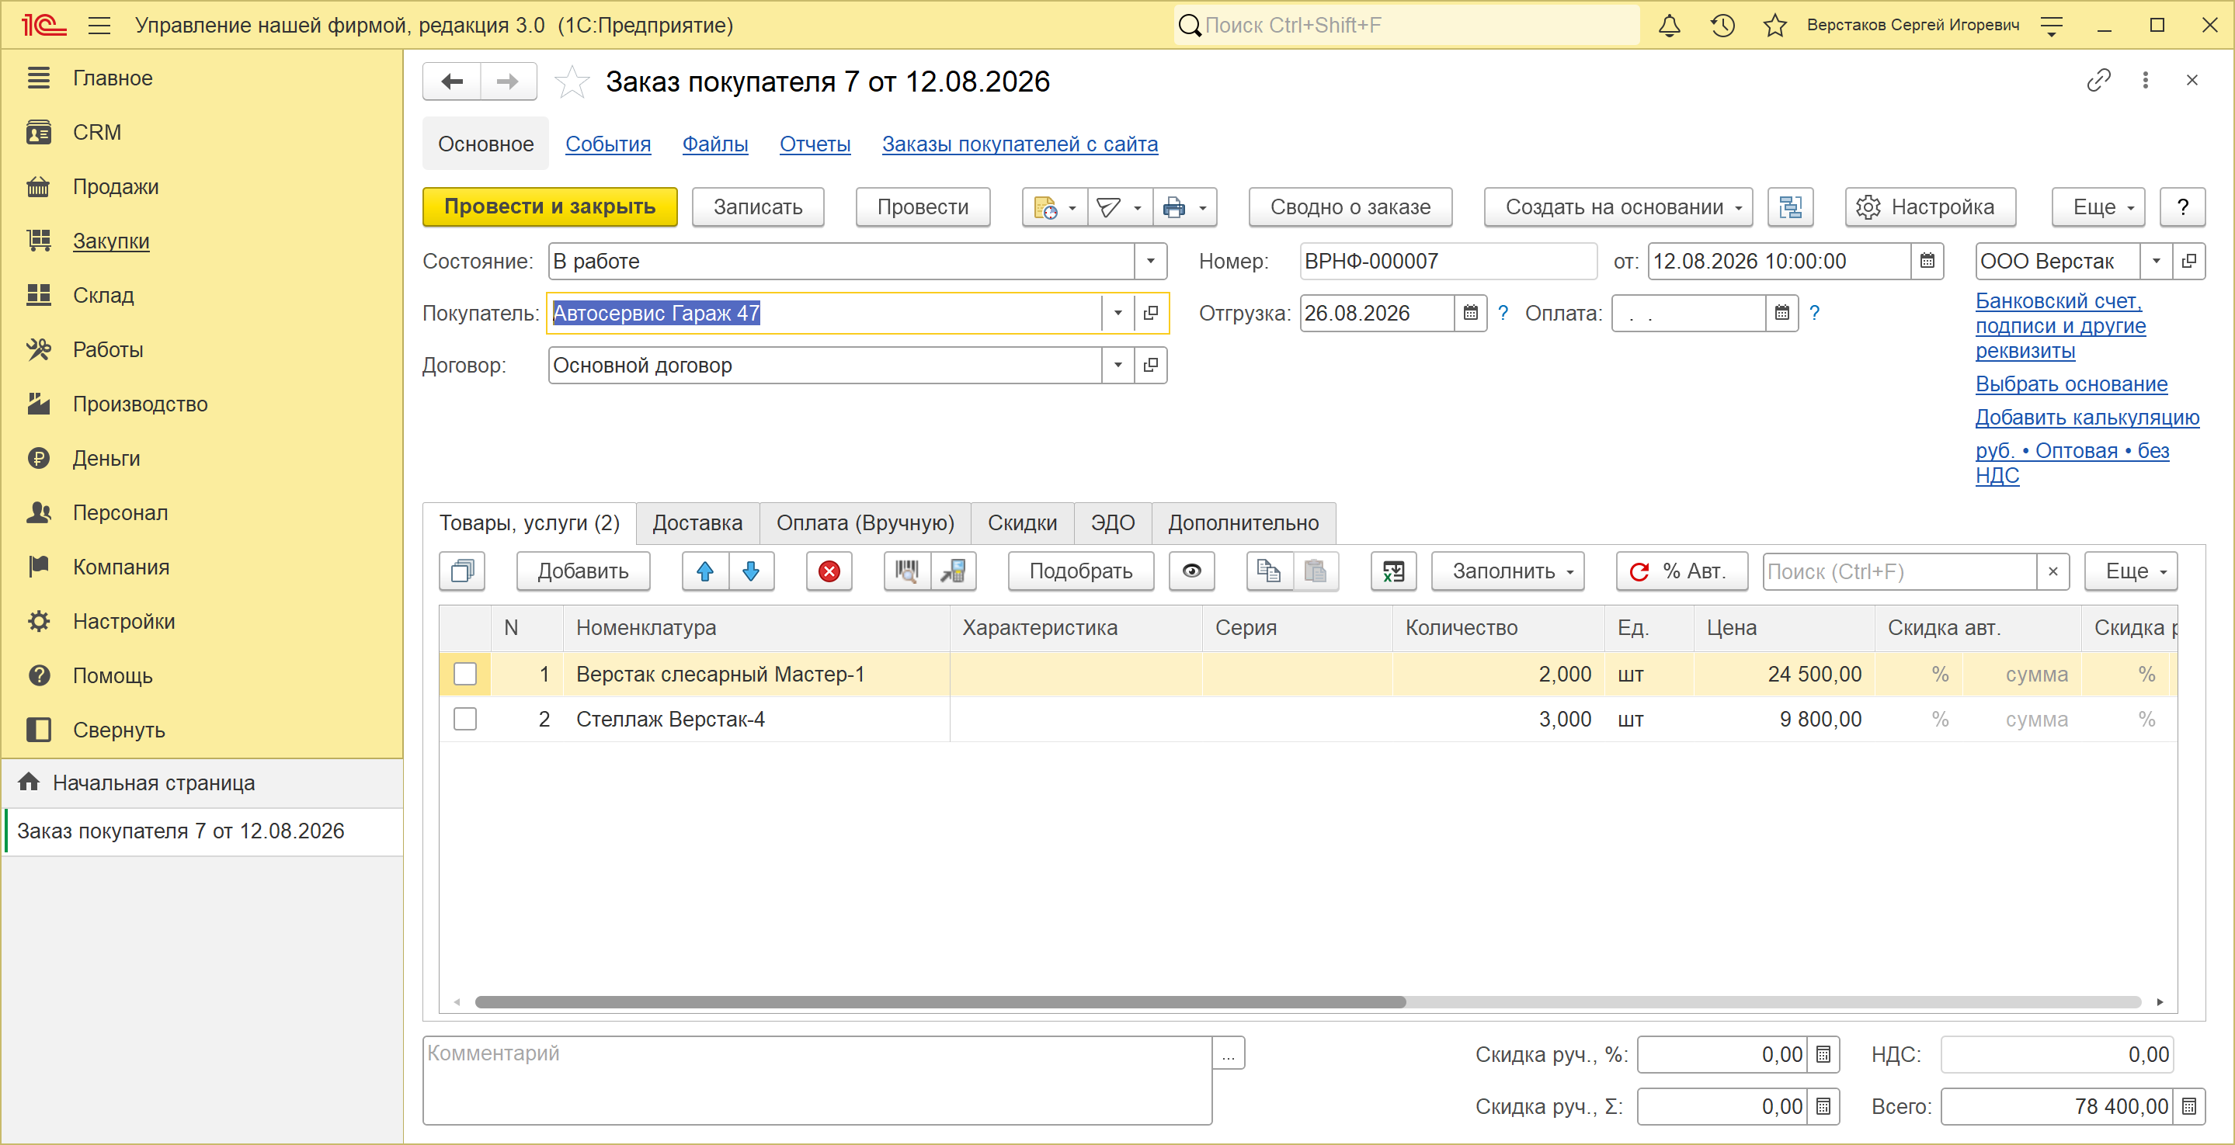2235x1145 pixels.
Task: Copy rows to clipboard icon
Action: (1270, 571)
